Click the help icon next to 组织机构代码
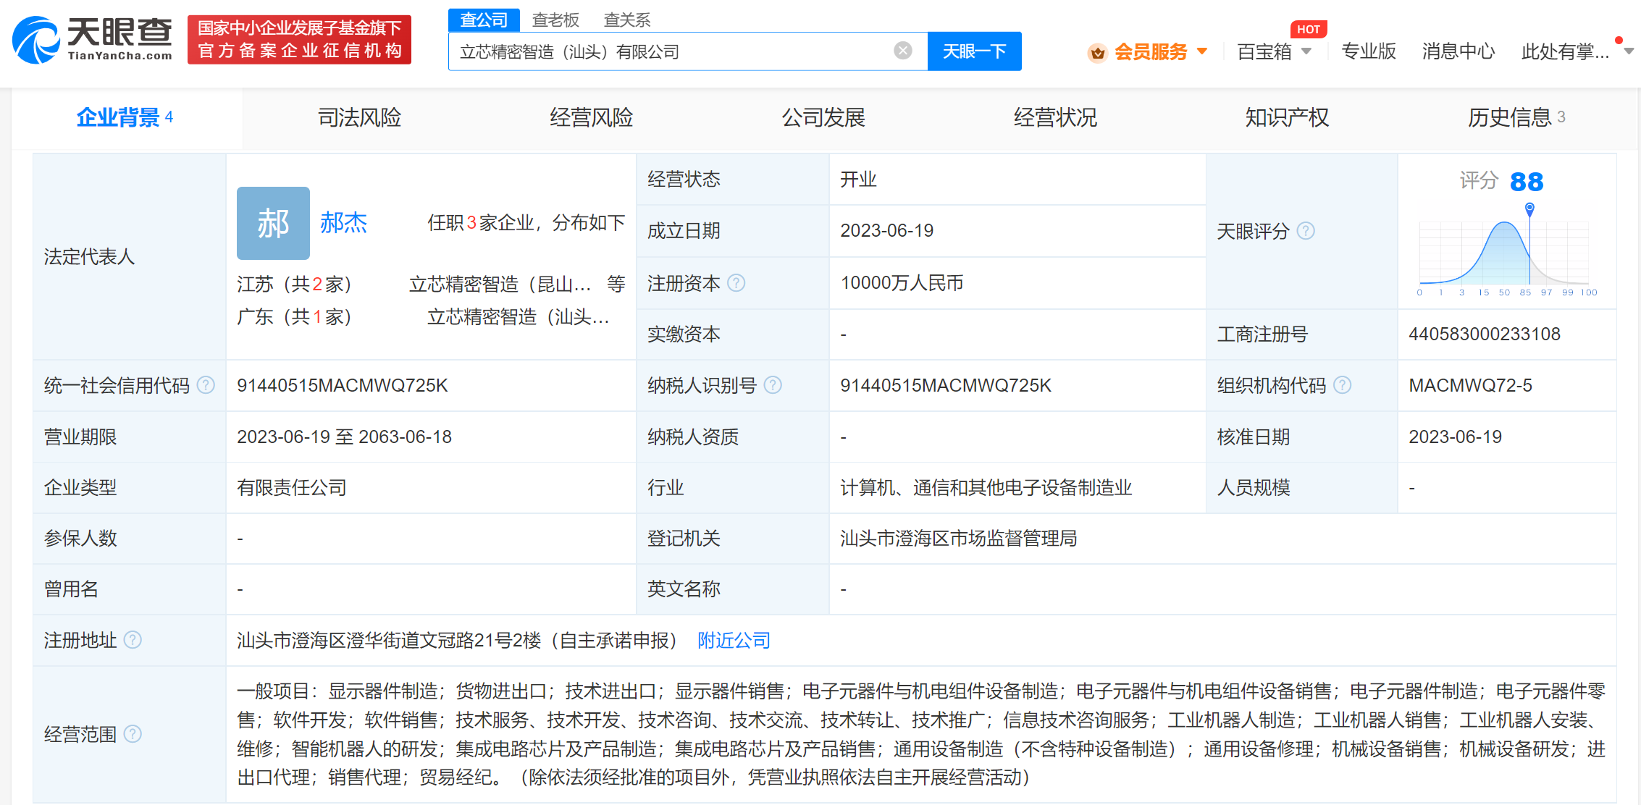 coord(1342,385)
